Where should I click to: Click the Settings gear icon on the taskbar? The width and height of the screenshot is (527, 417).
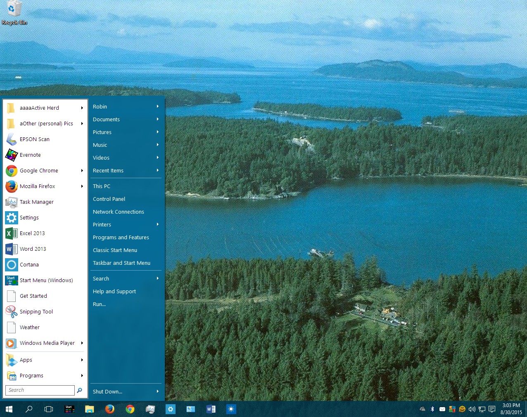[170, 409]
